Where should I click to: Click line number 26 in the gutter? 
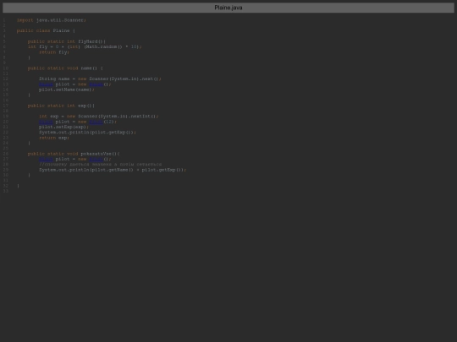pyautogui.click(x=6, y=154)
